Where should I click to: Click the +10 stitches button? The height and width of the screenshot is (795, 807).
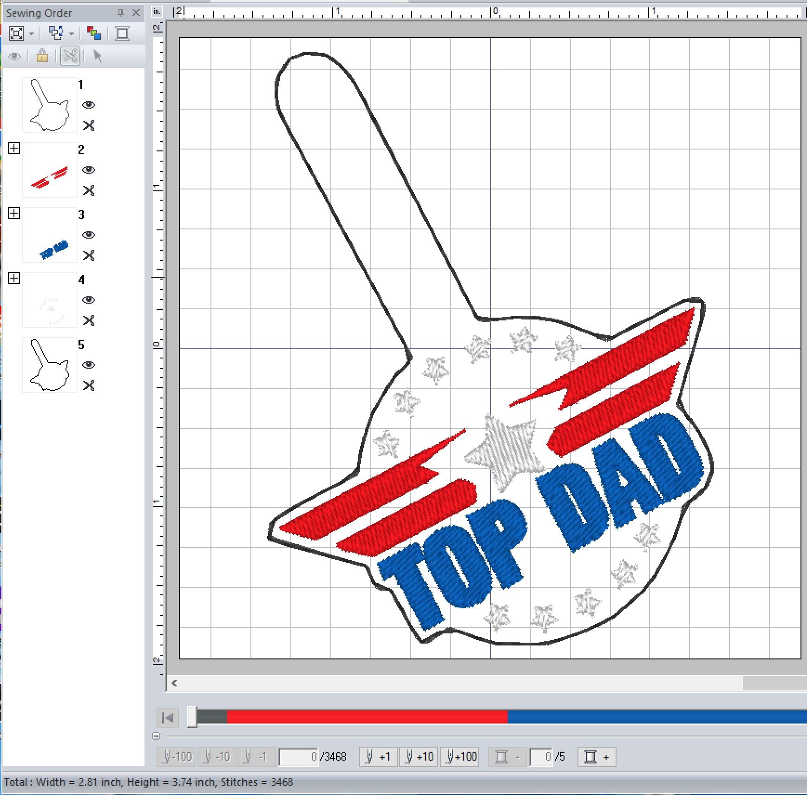click(419, 757)
